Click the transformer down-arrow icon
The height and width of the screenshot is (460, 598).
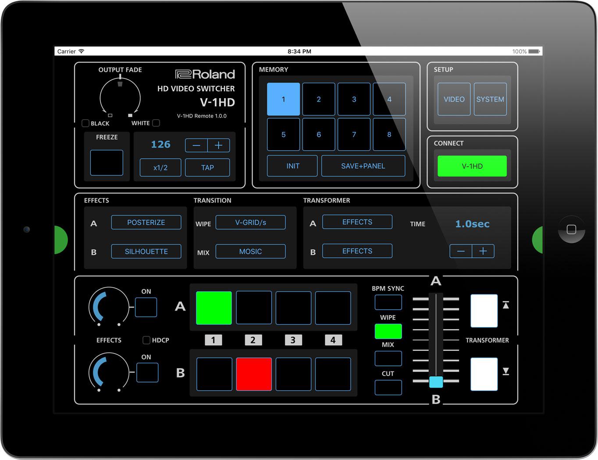(x=506, y=371)
